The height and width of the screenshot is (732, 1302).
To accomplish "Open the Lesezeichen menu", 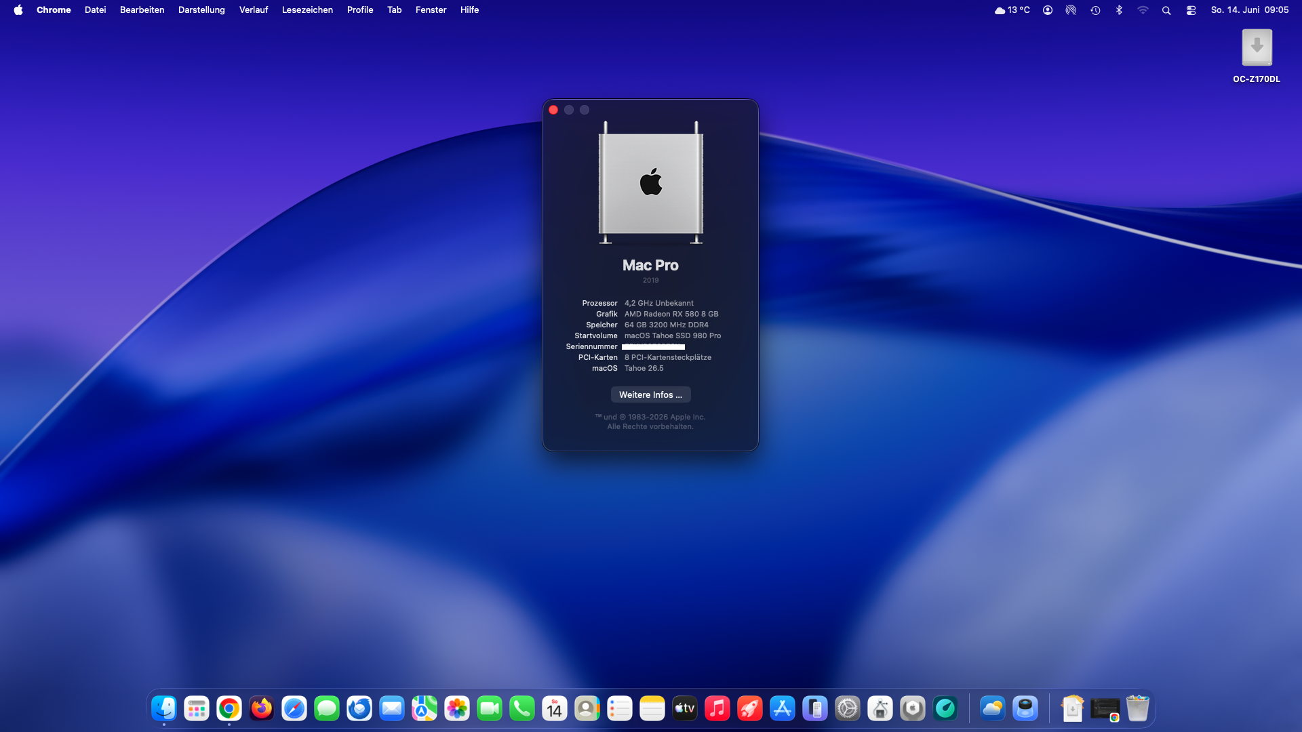I will click(307, 10).
